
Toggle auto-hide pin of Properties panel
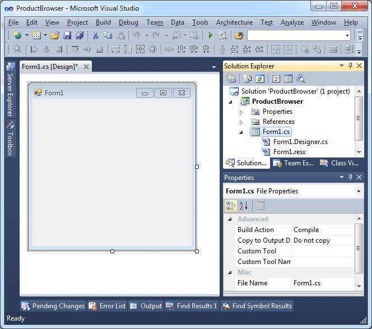tap(350, 177)
